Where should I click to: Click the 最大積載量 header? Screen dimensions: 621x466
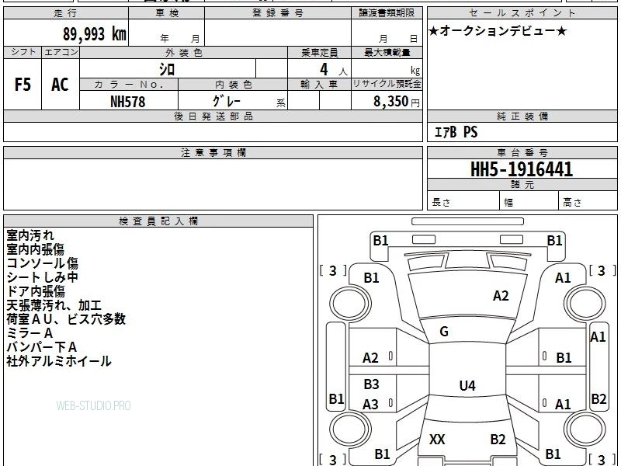387,53
